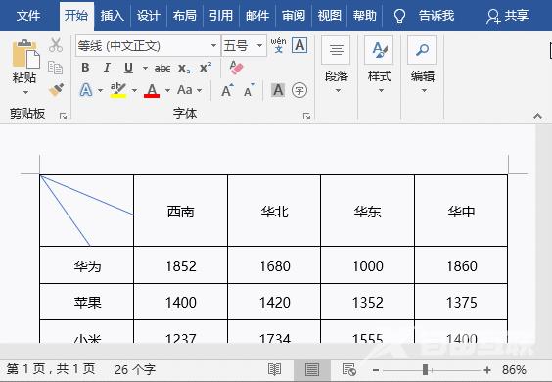This screenshot has width=552, height=382.
Task: Collapse the ribbon chevron
Action: (x=537, y=116)
